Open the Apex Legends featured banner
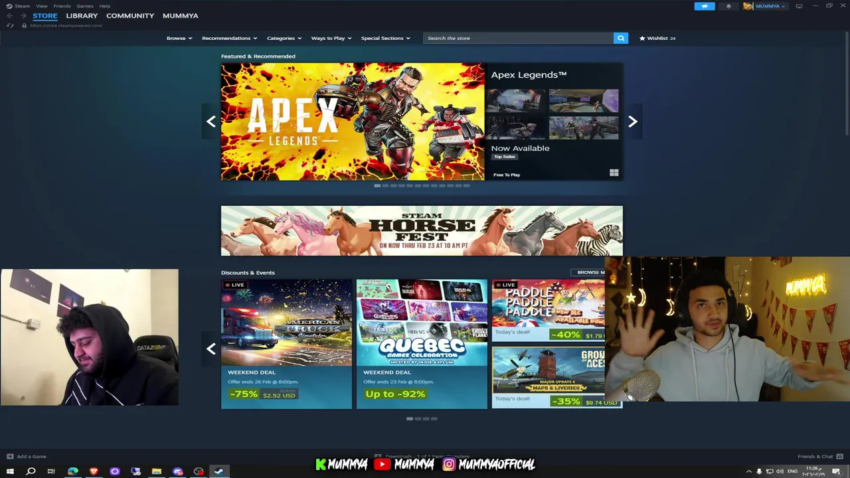850x478 pixels. pos(353,121)
